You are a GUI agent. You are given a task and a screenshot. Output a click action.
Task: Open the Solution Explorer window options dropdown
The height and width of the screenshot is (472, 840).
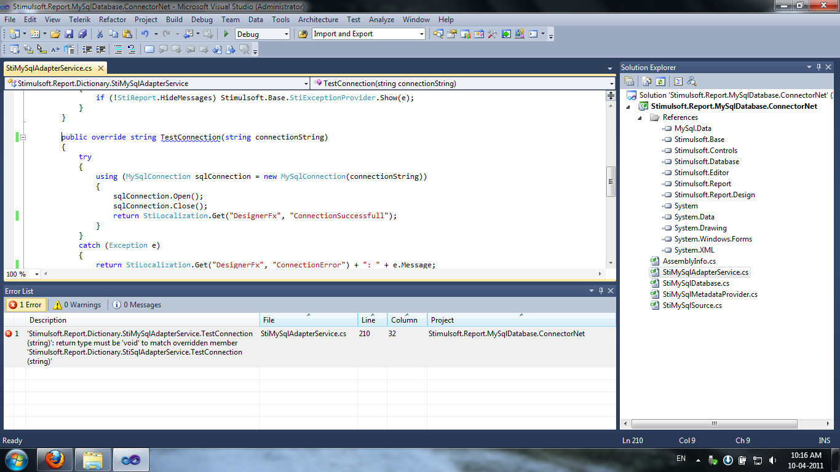coord(809,67)
